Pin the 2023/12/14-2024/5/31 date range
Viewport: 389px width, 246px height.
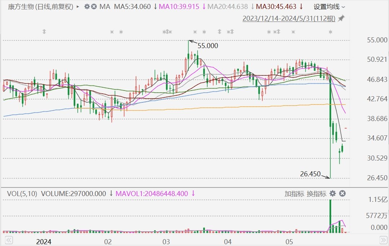341,18
